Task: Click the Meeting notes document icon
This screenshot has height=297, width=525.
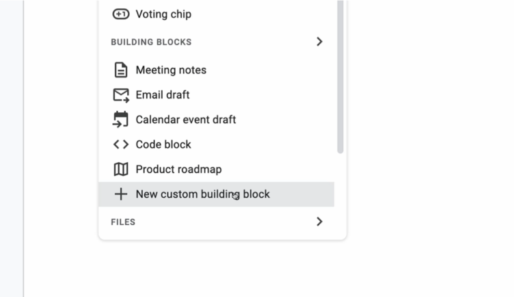Action: coord(120,70)
